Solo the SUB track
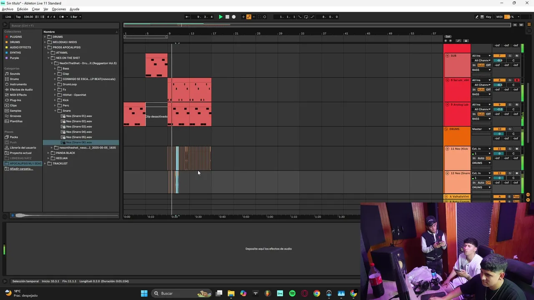Viewport: 534px width, 300px height. [510, 56]
